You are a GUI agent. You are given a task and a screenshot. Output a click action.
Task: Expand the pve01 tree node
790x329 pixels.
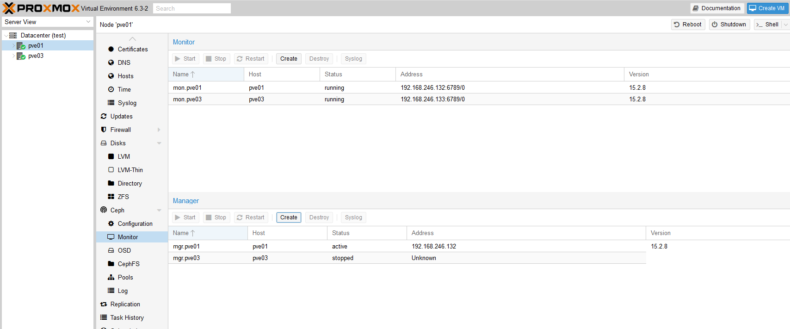(x=13, y=45)
